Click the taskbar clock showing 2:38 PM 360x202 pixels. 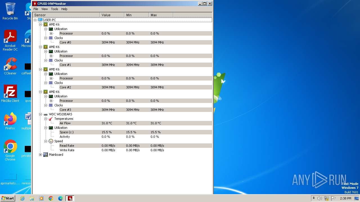point(345,198)
